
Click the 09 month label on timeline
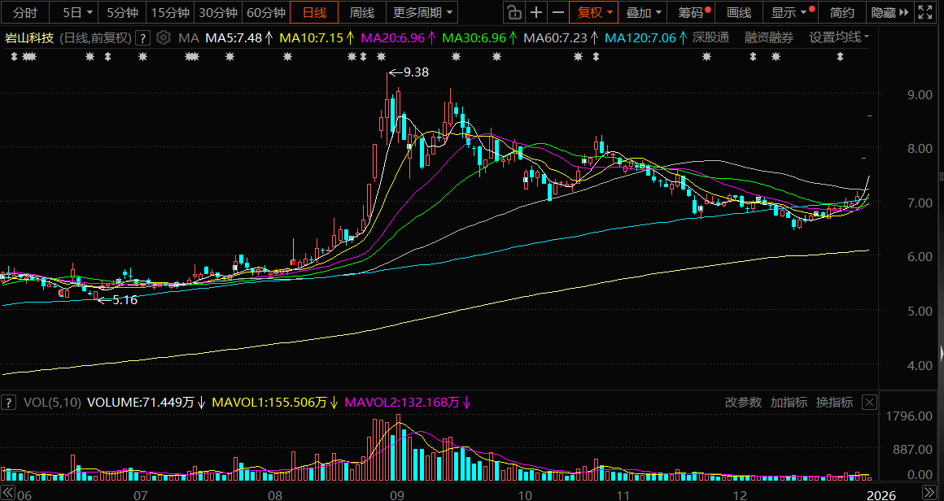pyautogui.click(x=397, y=495)
